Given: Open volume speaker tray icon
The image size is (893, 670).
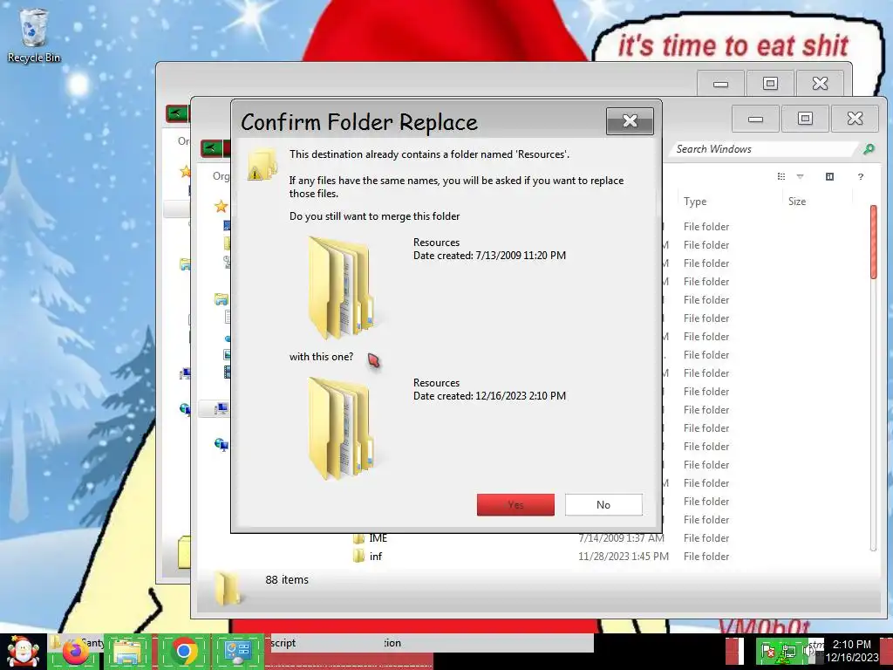Looking at the screenshot, I should (x=808, y=651).
